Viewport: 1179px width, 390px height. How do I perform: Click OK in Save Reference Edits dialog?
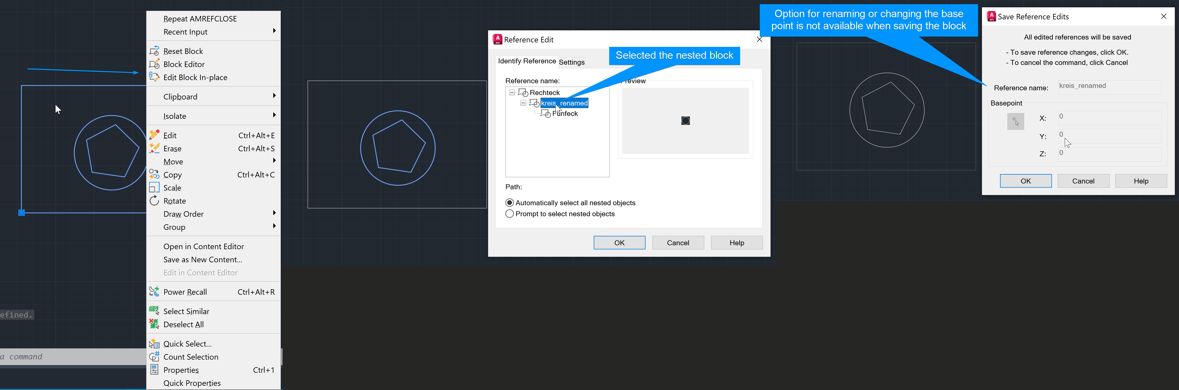pyautogui.click(x=1025, y=181)
